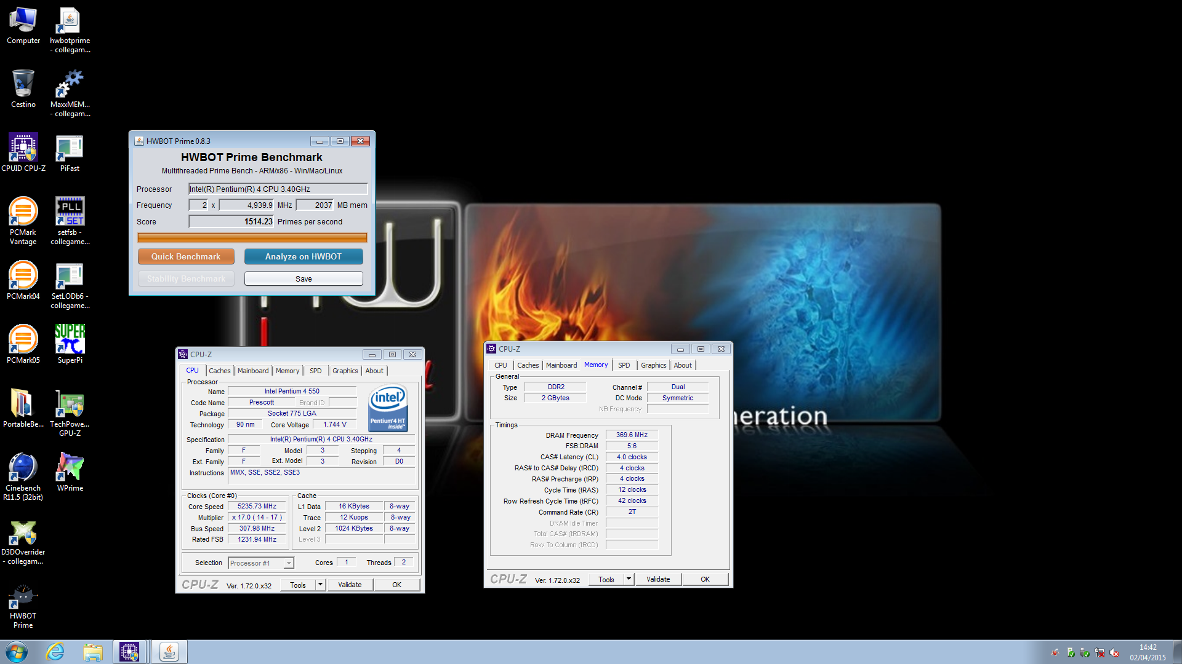Open the Computer desktop icon

pos(23,26)
